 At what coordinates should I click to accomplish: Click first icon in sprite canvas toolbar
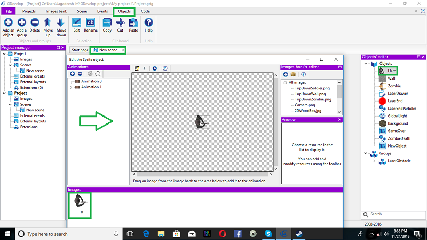pos(137,68)
